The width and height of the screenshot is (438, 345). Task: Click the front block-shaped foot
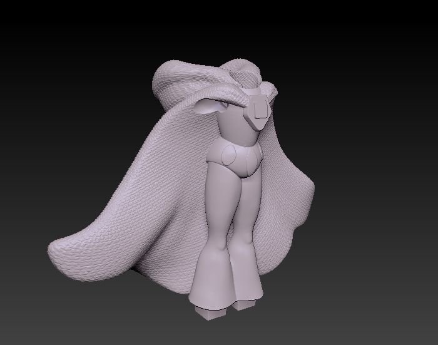[210, 312]
